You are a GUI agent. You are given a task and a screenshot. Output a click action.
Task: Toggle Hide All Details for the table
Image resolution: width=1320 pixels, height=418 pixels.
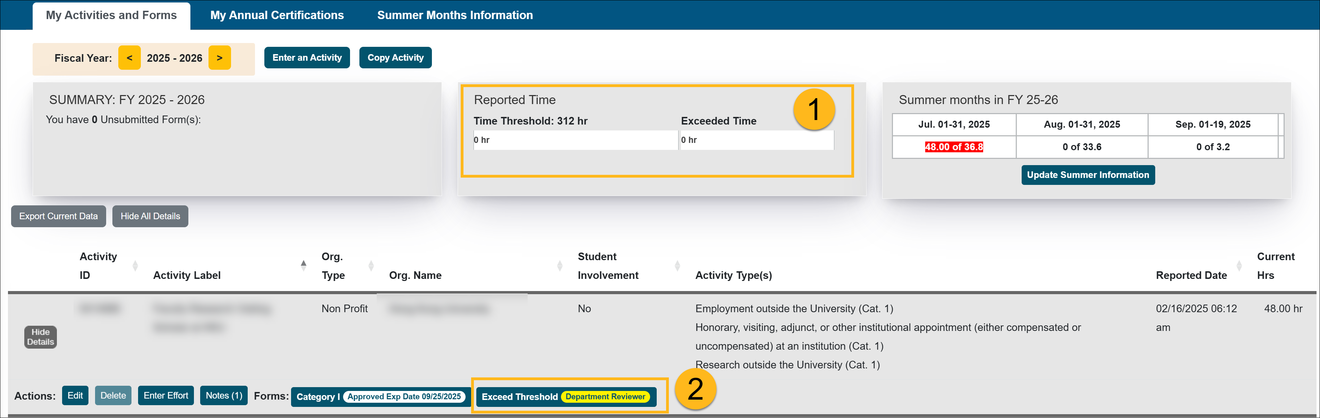(150, 216)
